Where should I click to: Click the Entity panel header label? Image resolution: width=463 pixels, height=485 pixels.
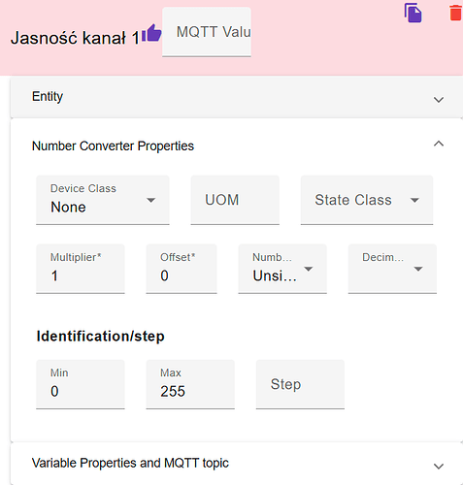point(48,96)
